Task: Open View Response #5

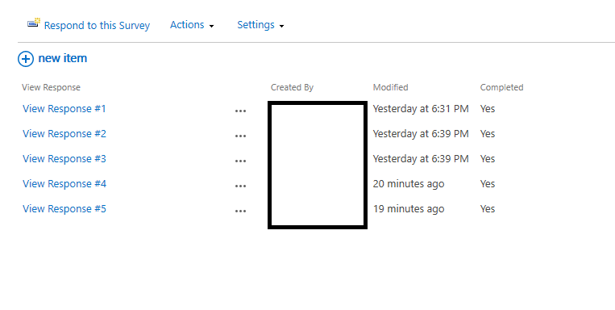Action: tap(64, 208)
